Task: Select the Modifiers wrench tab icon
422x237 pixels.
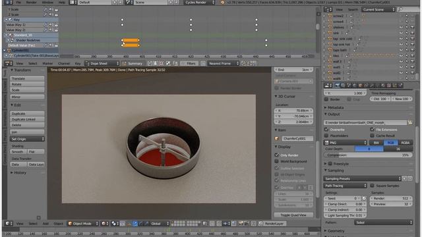Action: pyautogui.click(x=372, y=86)
